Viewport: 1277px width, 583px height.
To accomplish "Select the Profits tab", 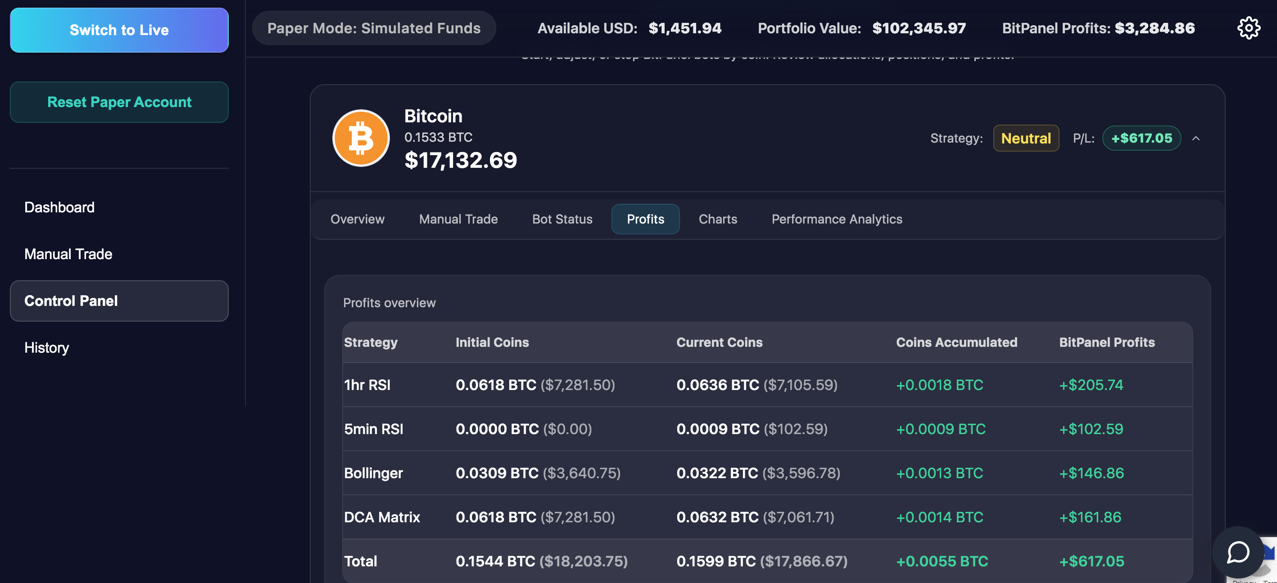I will pos(645,219).
